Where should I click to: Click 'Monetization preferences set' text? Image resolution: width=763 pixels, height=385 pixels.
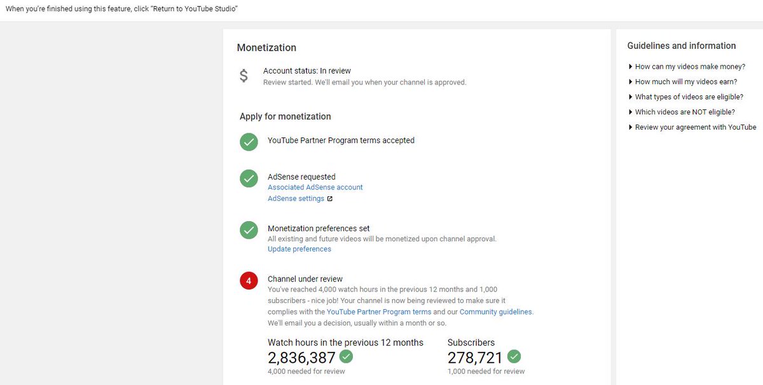tap(319, 228)
